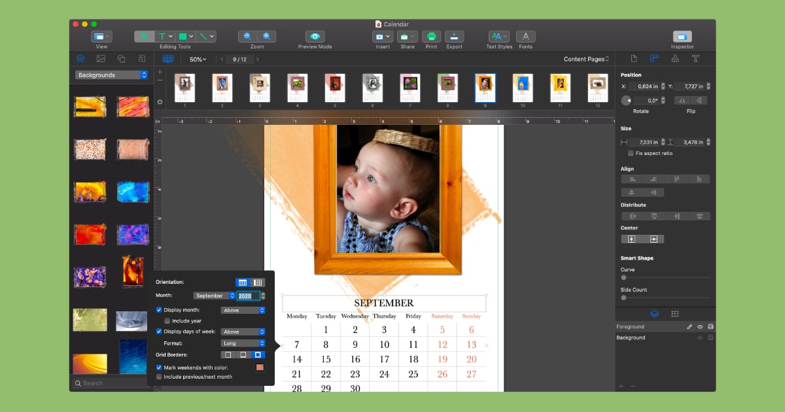Viewport: 785px width, 412px height.
Task: Open the Backgrounds category dropdown
Action: (x=112, y=75)
